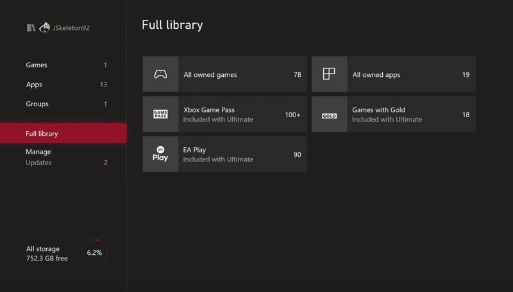Click the controller icon for All owned games
This screenshot has height=292, width=513.
coord(160,74)
